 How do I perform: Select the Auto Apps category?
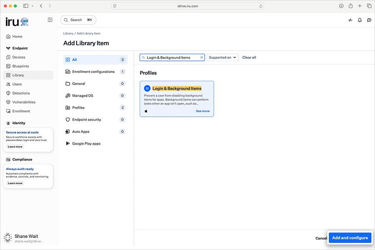95,131
